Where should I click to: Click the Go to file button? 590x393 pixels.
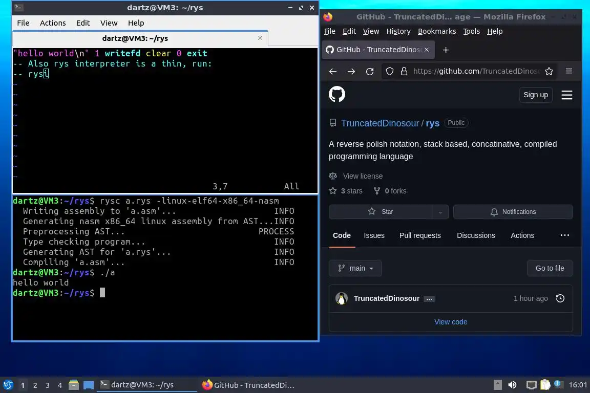pos(550,268)
